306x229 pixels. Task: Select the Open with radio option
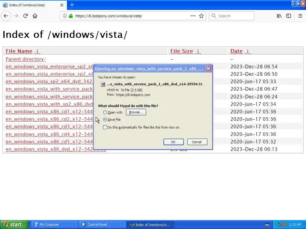(105, 112)
